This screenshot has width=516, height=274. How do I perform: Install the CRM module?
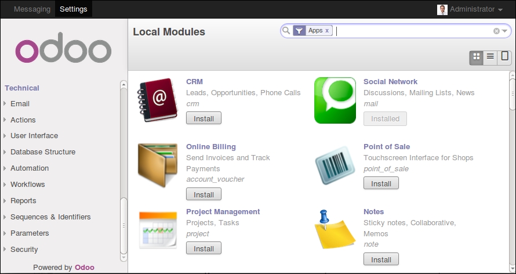pyautogui.click(x=204, y=118)
